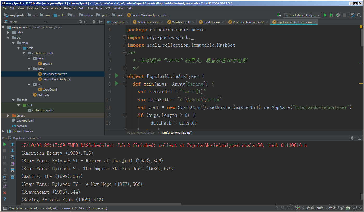Switch to MovieUserAnalyzer.scala tab

pos(248,22)
